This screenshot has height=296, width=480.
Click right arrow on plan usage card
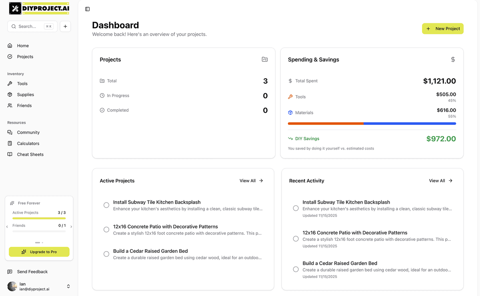pos(71,227)
